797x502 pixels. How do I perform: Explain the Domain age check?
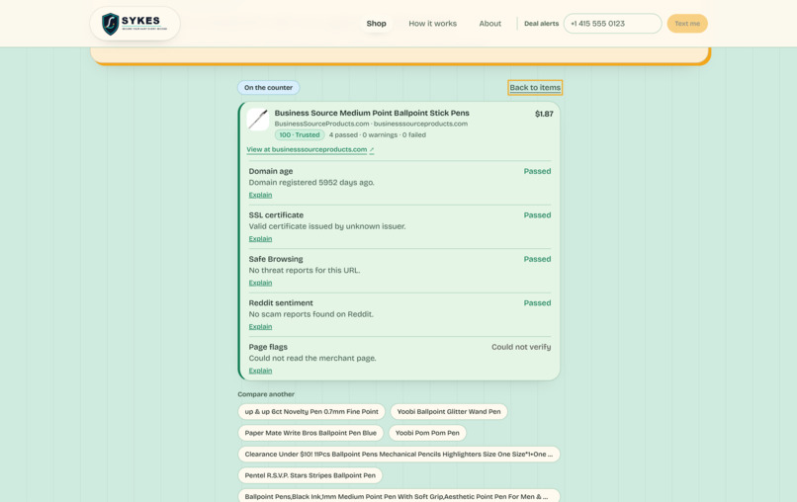point(260,195)
